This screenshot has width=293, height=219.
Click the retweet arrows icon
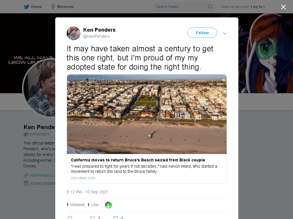pyautogui.click(x=92, y=218)
